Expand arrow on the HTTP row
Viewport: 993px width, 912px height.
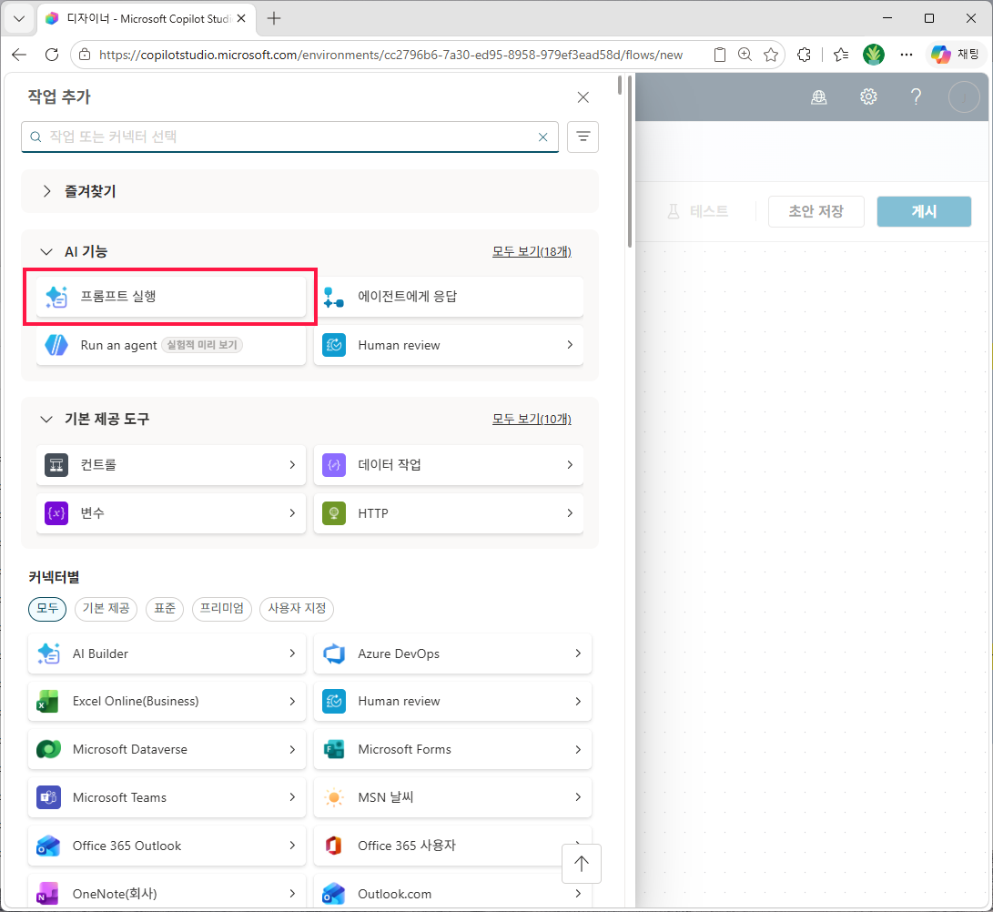click(570, 513)
